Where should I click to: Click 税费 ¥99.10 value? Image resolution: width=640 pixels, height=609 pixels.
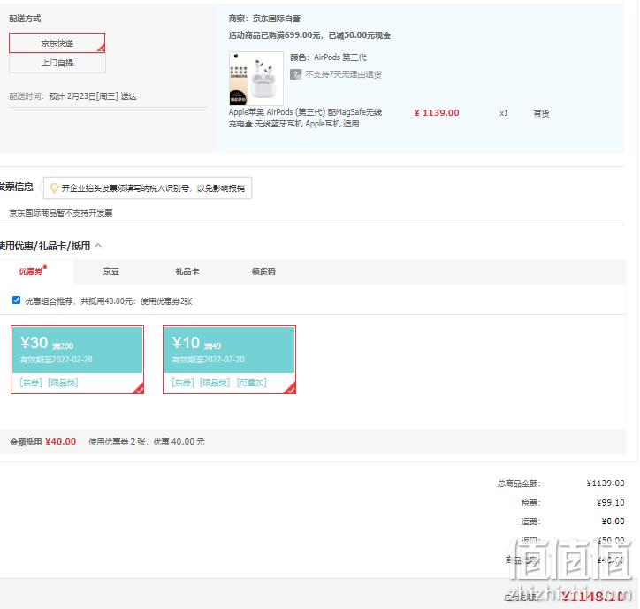[610, 502]
